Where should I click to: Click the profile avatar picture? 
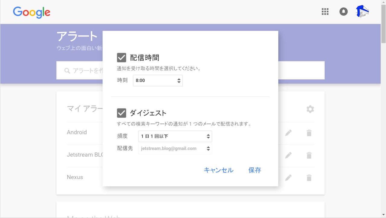(362, 12)
